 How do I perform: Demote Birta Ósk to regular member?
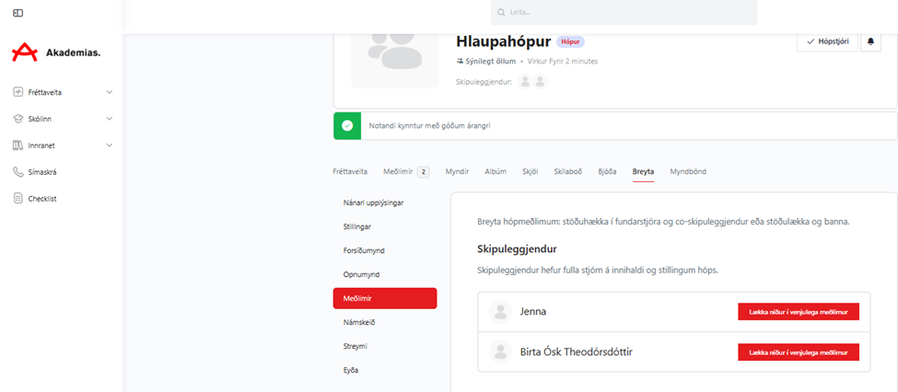[x=798, y=352]
